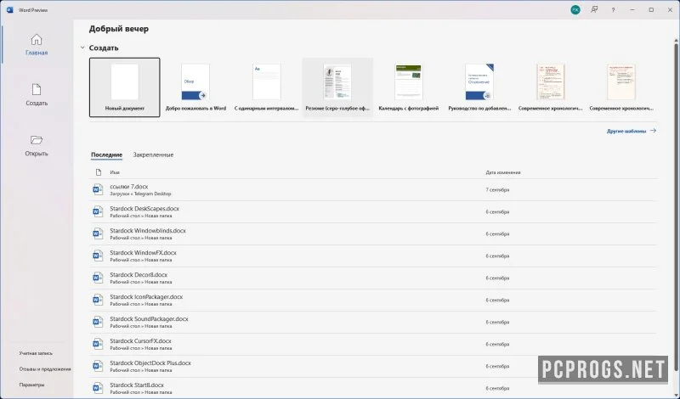Click Word icon of Stardock CursorFX.docx
The image size is (680, 399).
point(98,345)
